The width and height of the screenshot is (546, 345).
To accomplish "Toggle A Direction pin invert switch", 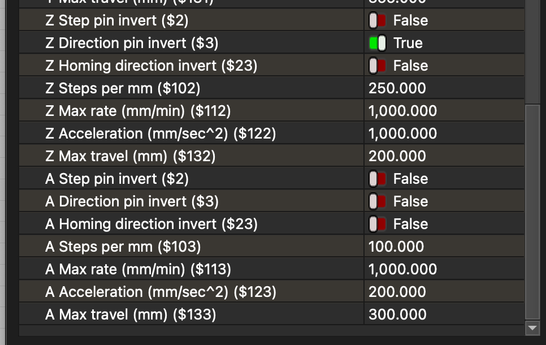I will [x=377, y=202].
